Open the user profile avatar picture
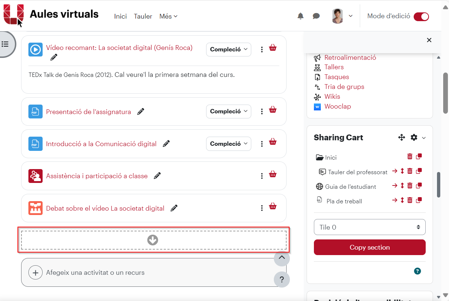Viewport: 449px width, 301px height. click(338, 16)
